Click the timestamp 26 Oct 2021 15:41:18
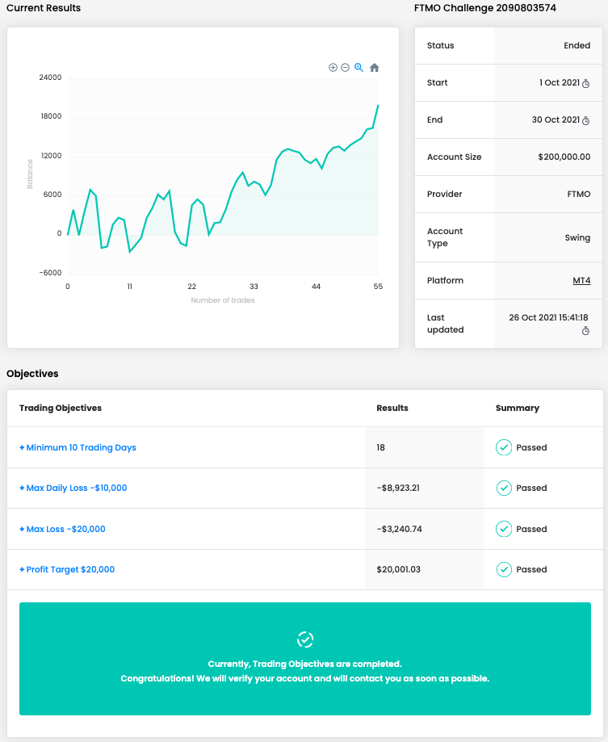The width and height of the screenshot is (608, 742). pyautogui.click(x=548, y=317)
